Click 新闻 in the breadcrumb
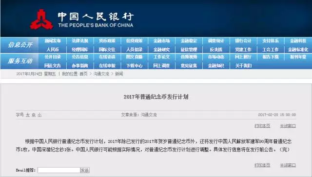This screenshot has width=312, height=177. pyautogui.click(x=119, y=74)
